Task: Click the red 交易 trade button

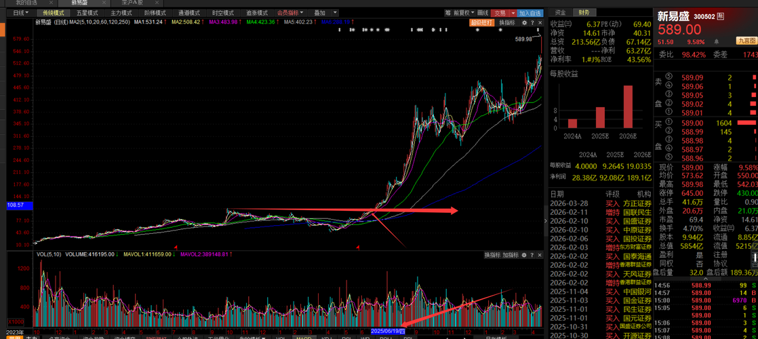Action: [x=500, y=13]
